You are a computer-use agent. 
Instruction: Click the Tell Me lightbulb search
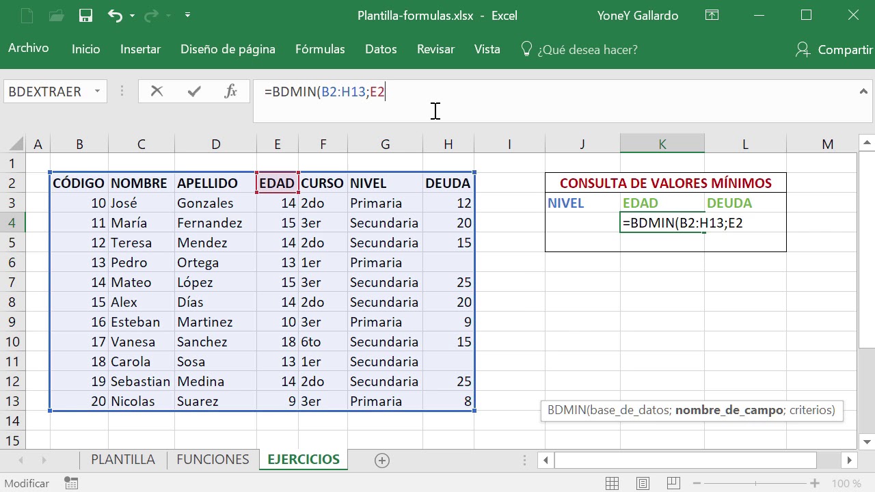tap(580, 49)
